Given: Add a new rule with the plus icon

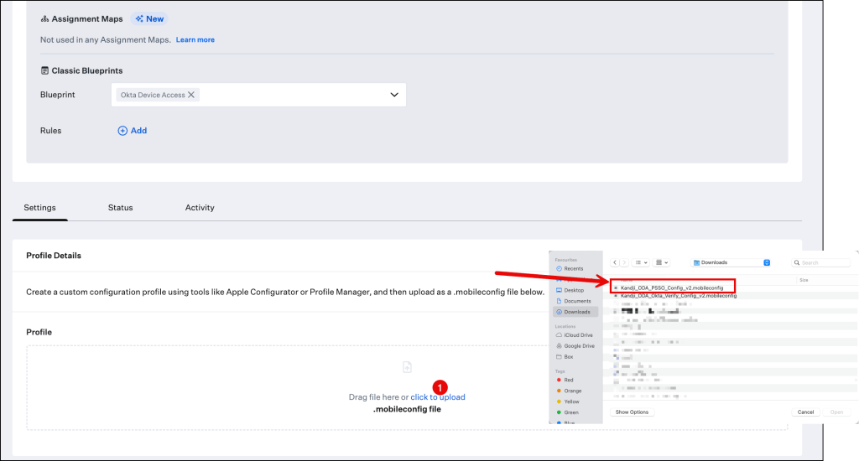Looking at the screenshot, I should click(x=133, y=131).
